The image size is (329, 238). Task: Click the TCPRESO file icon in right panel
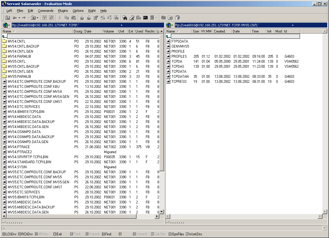pos(168,82)
